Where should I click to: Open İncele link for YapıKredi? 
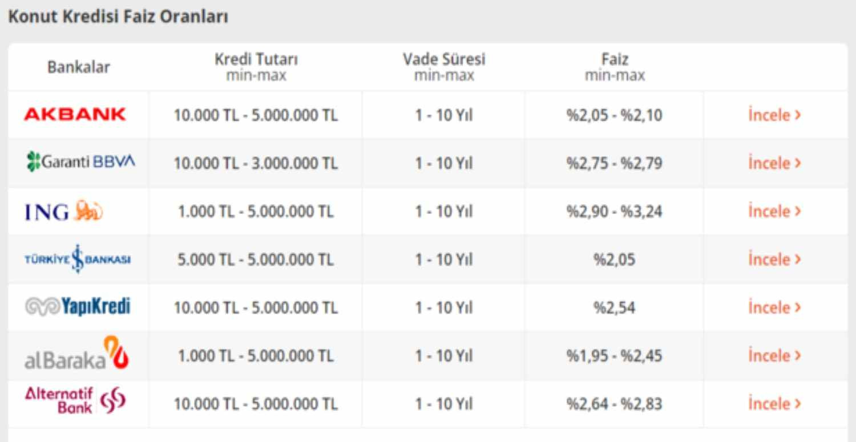click(x=774, y=307)
